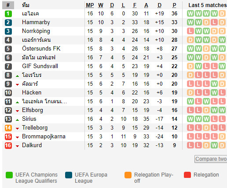The height and width of the screenshot is (188, 227).
Task: Sort table by the MP column header
Action: tap(90, 5)
